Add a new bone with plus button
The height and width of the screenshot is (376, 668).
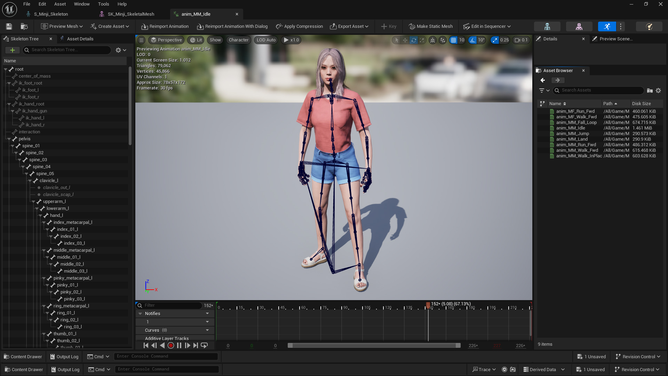[x=13, y=50]
